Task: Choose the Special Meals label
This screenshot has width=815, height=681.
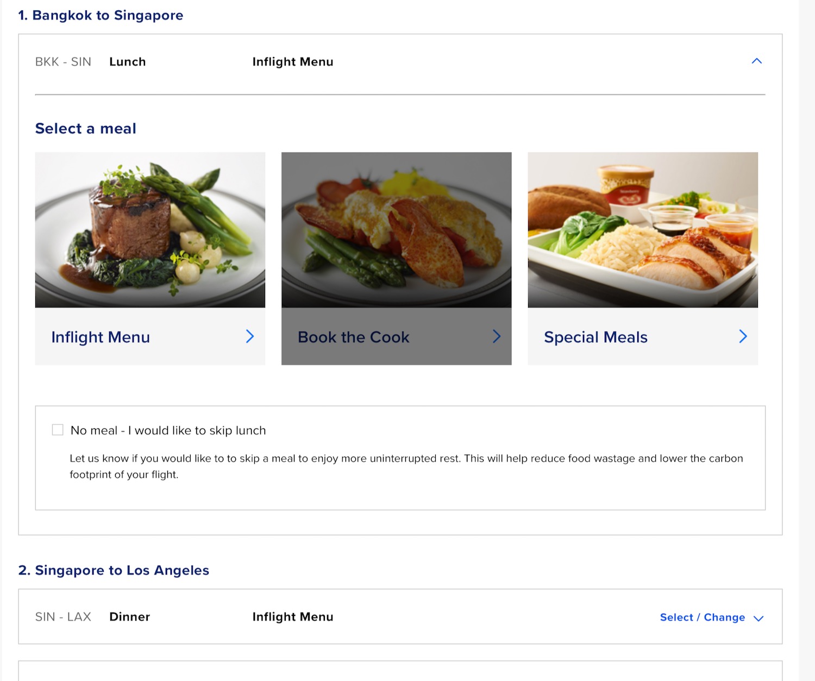Action: click(x=595, y=337)
